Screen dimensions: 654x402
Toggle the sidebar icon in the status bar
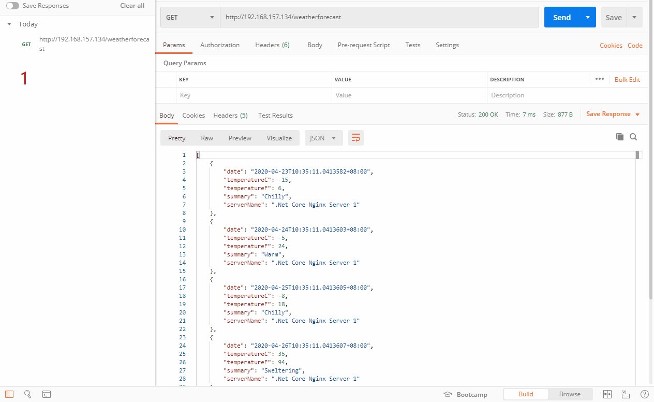[9, 394]
